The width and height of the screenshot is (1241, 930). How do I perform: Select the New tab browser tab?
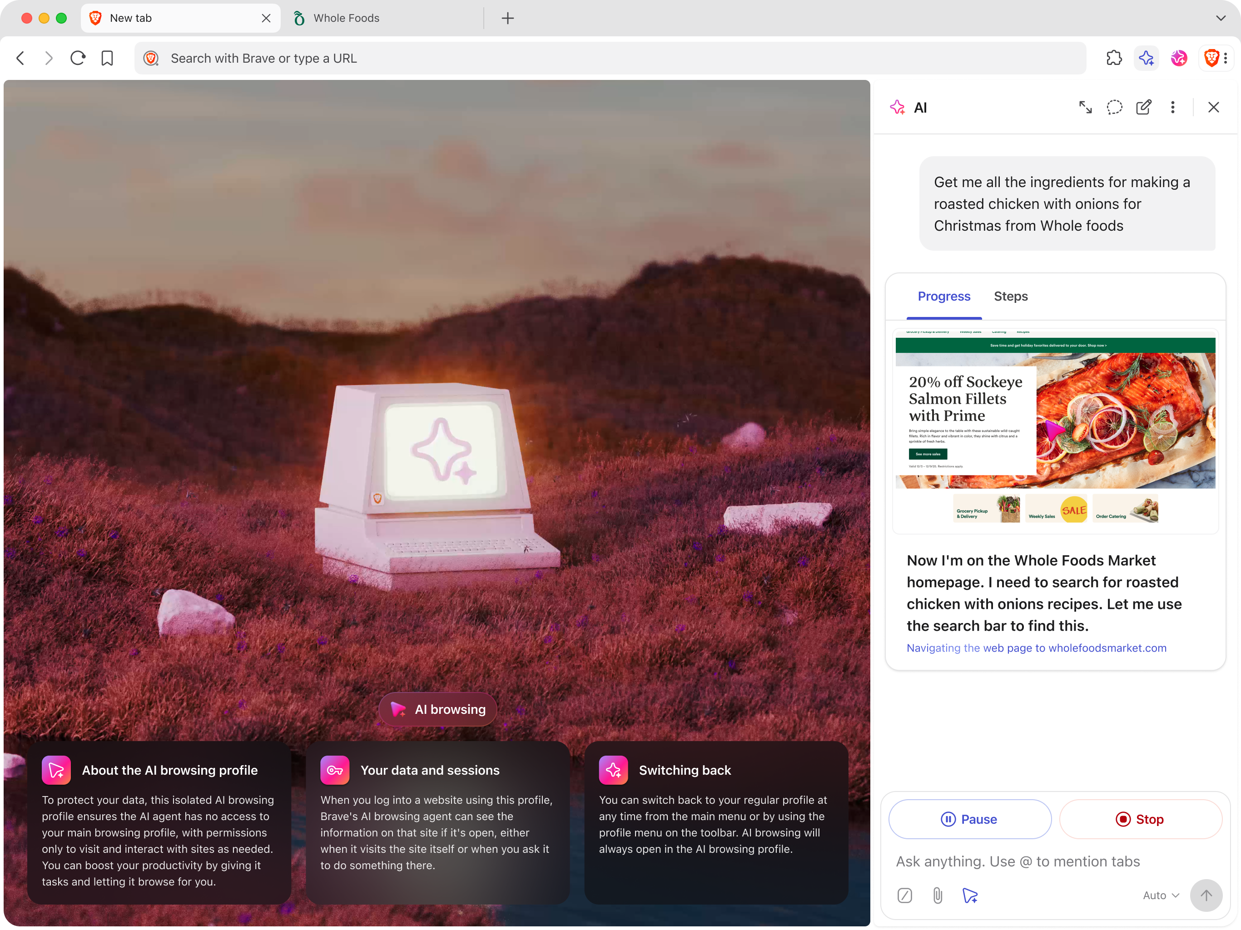pos(181,18)
